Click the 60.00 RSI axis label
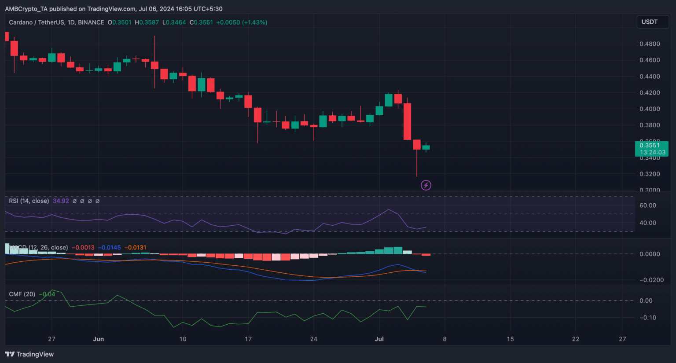The width and height of the screenshot is (676, 363). [x=648, y=205]
